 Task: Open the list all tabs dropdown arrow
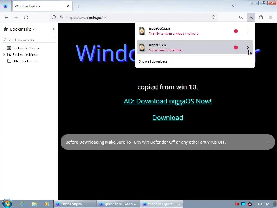[x=233, y=6]
